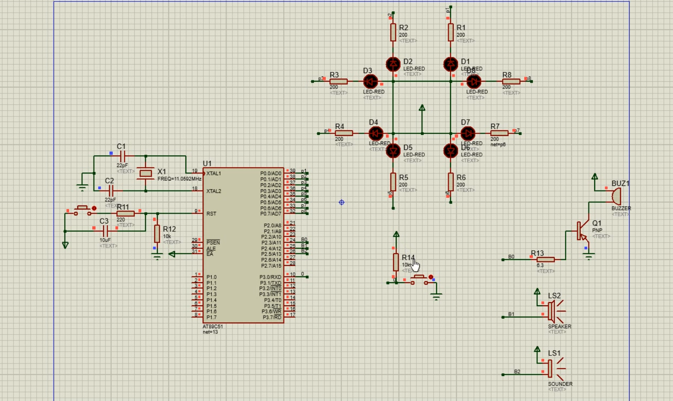Select capacitor C1 symbol

click(122, 156)
